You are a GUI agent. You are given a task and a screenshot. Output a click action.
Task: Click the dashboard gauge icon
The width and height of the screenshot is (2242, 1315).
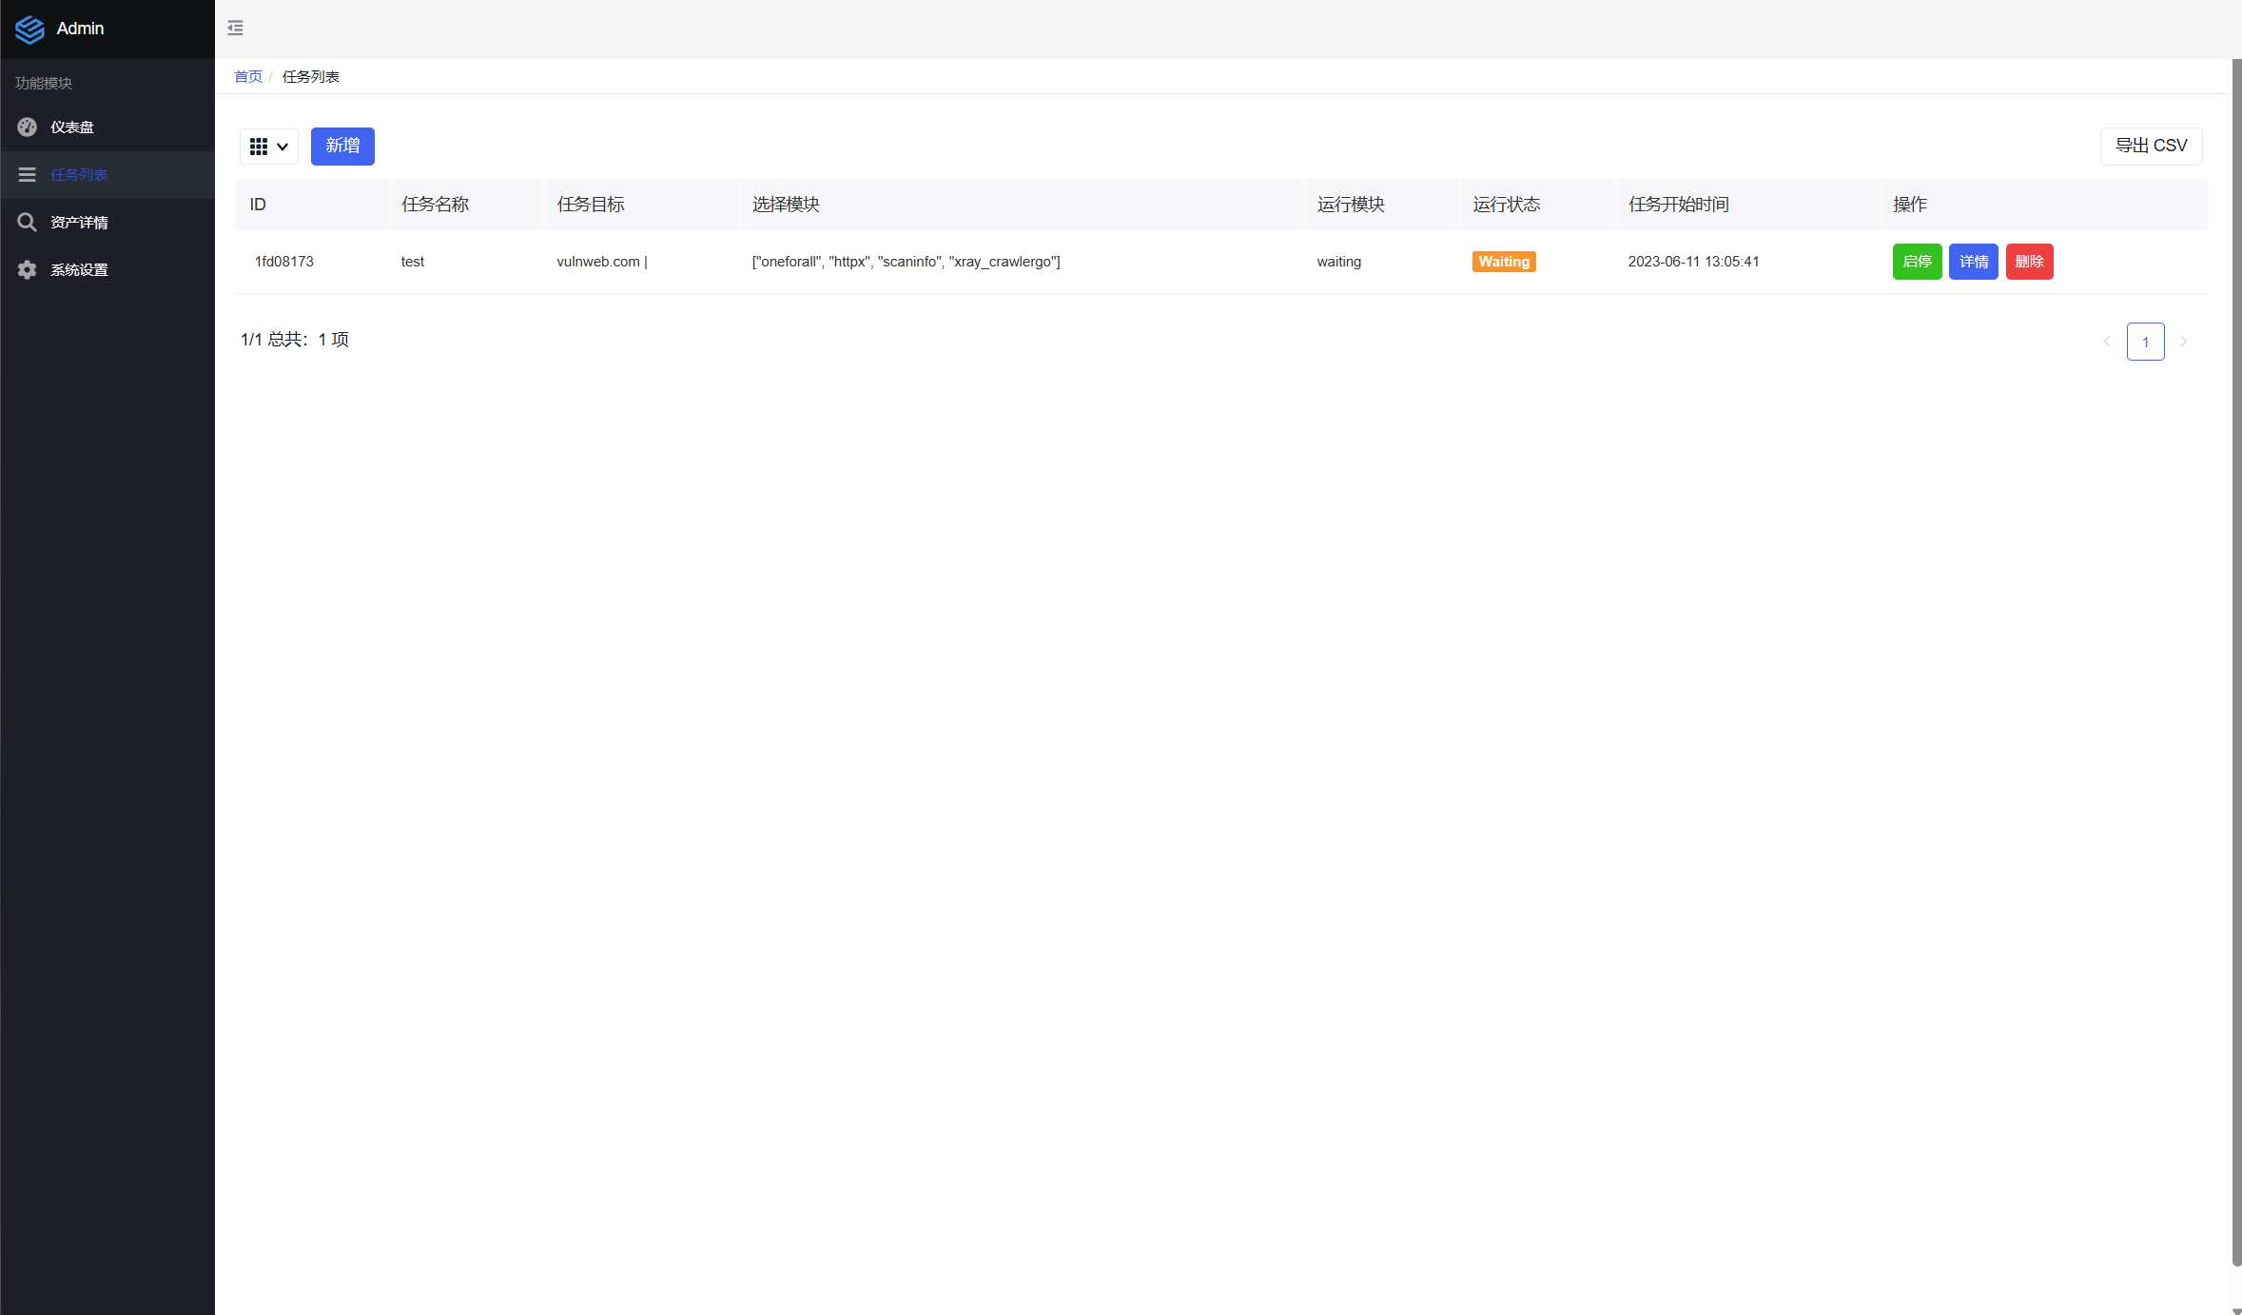pyautogui.click(x=27, y=128)
